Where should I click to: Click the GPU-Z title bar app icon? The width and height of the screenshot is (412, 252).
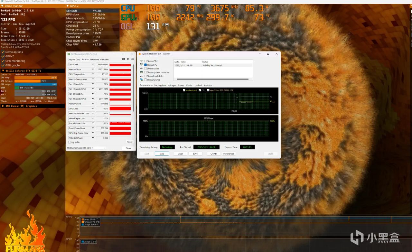coord(69,54)
